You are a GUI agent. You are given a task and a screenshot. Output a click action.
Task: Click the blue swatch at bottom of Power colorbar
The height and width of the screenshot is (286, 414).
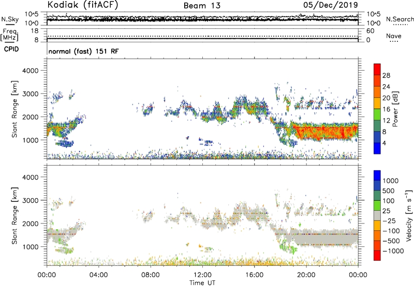tap(377, 148)
